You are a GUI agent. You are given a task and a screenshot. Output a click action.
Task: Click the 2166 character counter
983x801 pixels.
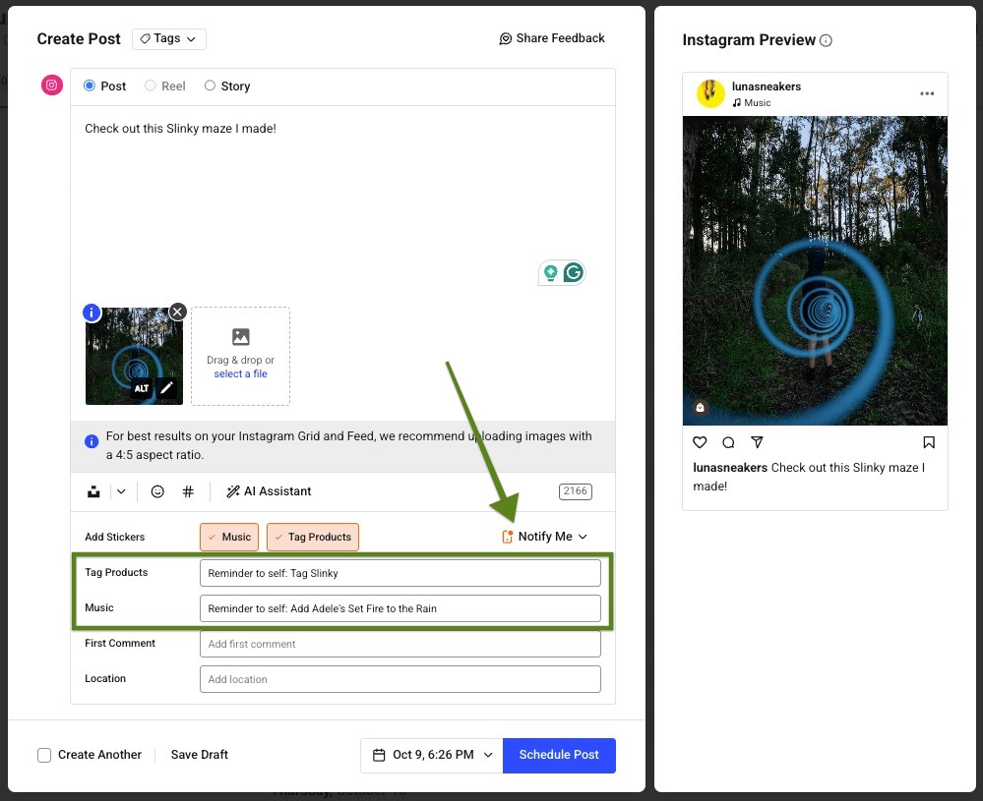tap(575, 491)
